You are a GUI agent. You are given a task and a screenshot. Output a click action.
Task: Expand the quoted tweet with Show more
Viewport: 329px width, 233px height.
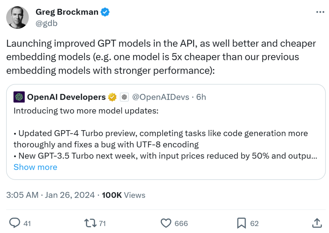pyautogui.click(x=35, y=167)
